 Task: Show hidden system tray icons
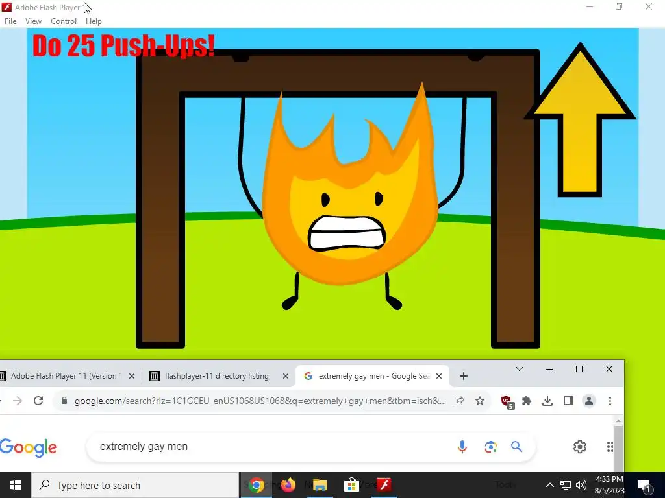pos(549,485)
